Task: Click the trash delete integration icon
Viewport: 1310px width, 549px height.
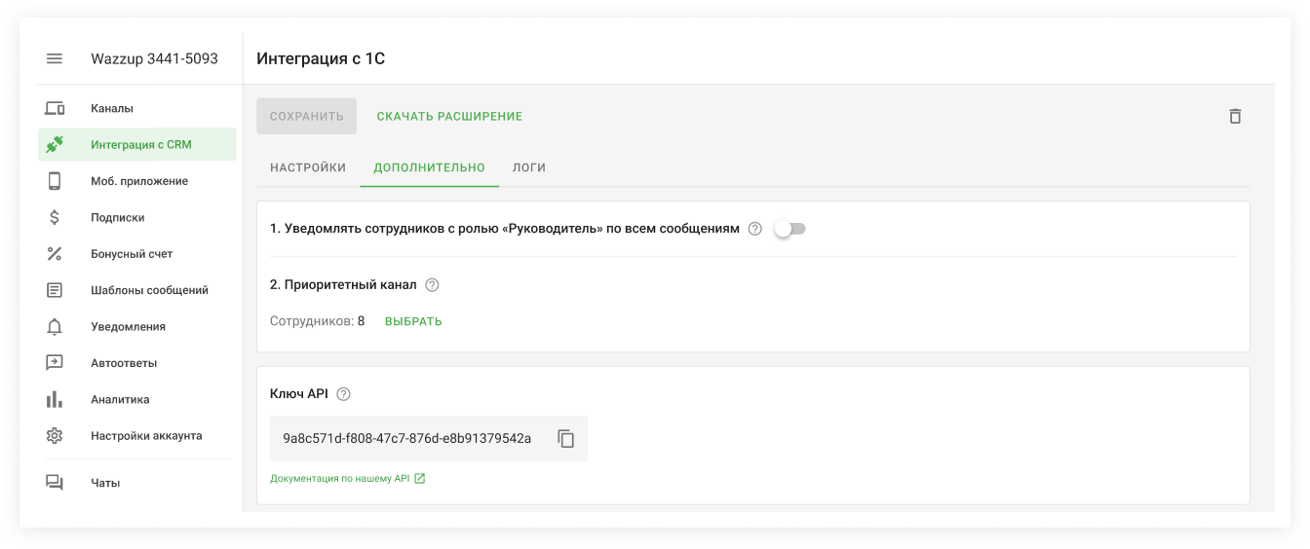Action: coord(1235,116)
